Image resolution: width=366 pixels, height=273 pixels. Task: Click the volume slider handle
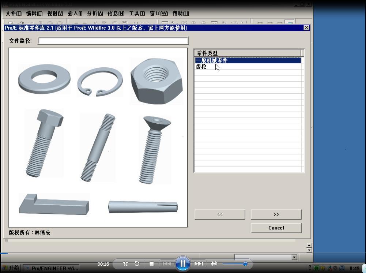[x=245, y=264]
